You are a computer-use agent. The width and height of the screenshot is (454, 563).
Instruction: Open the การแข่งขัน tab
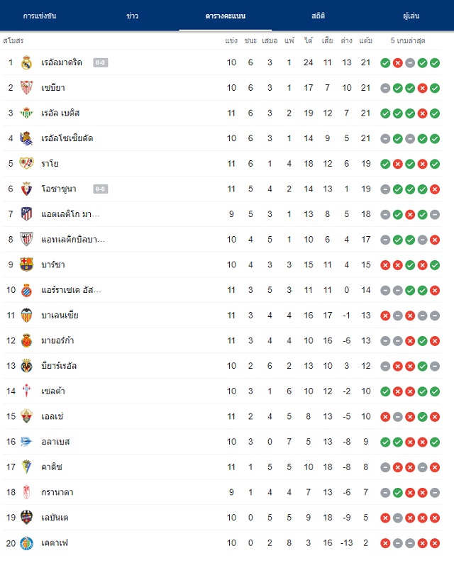point(40,16)
